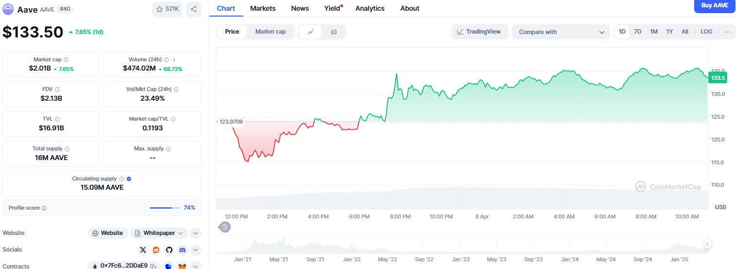Click the MetaMask fox icon

pos(182,266)
